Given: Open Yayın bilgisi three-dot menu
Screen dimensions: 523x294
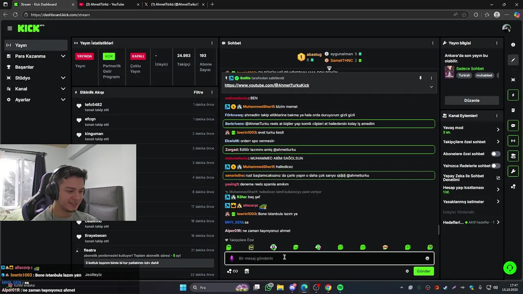Looking at the screenshot, I should [497, 43].
